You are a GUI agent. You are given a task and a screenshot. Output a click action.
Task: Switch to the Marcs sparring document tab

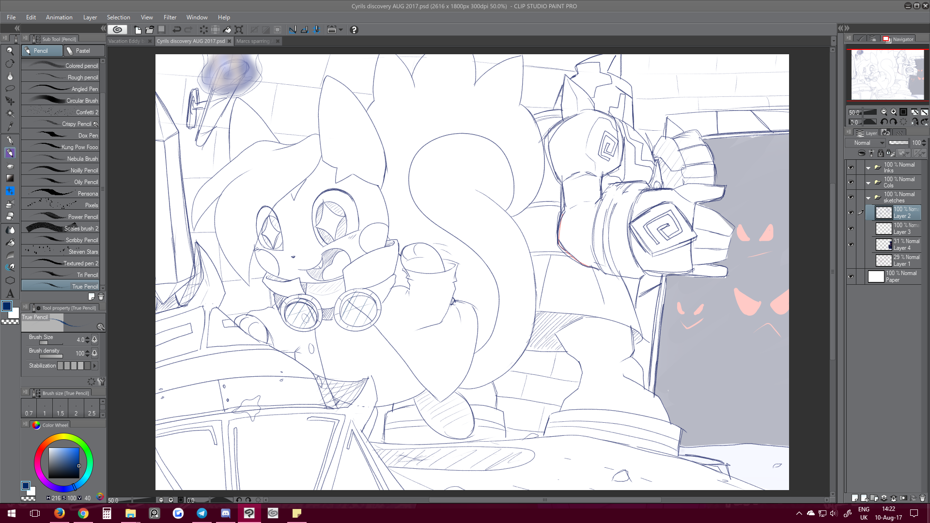click(x=253, y=41)
